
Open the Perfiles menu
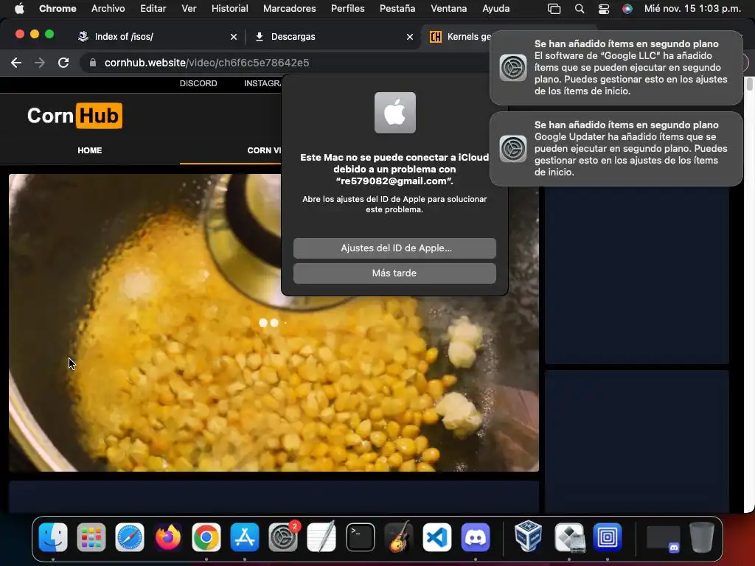click(x=348, y=8)
